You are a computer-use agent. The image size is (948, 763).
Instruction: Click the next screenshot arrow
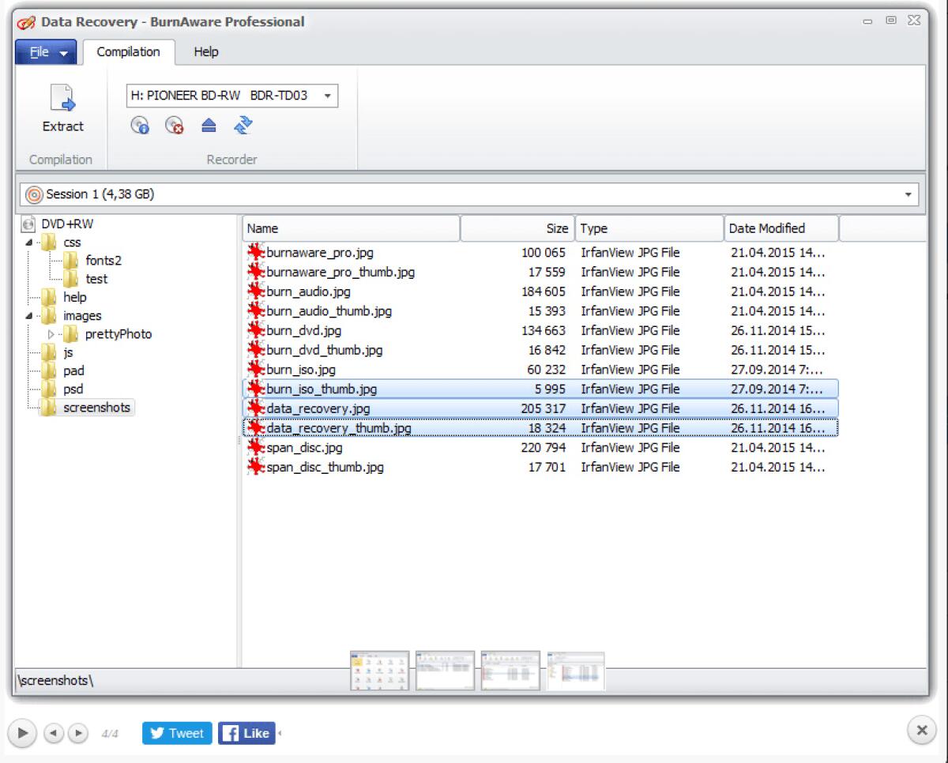tap(77, 733)
